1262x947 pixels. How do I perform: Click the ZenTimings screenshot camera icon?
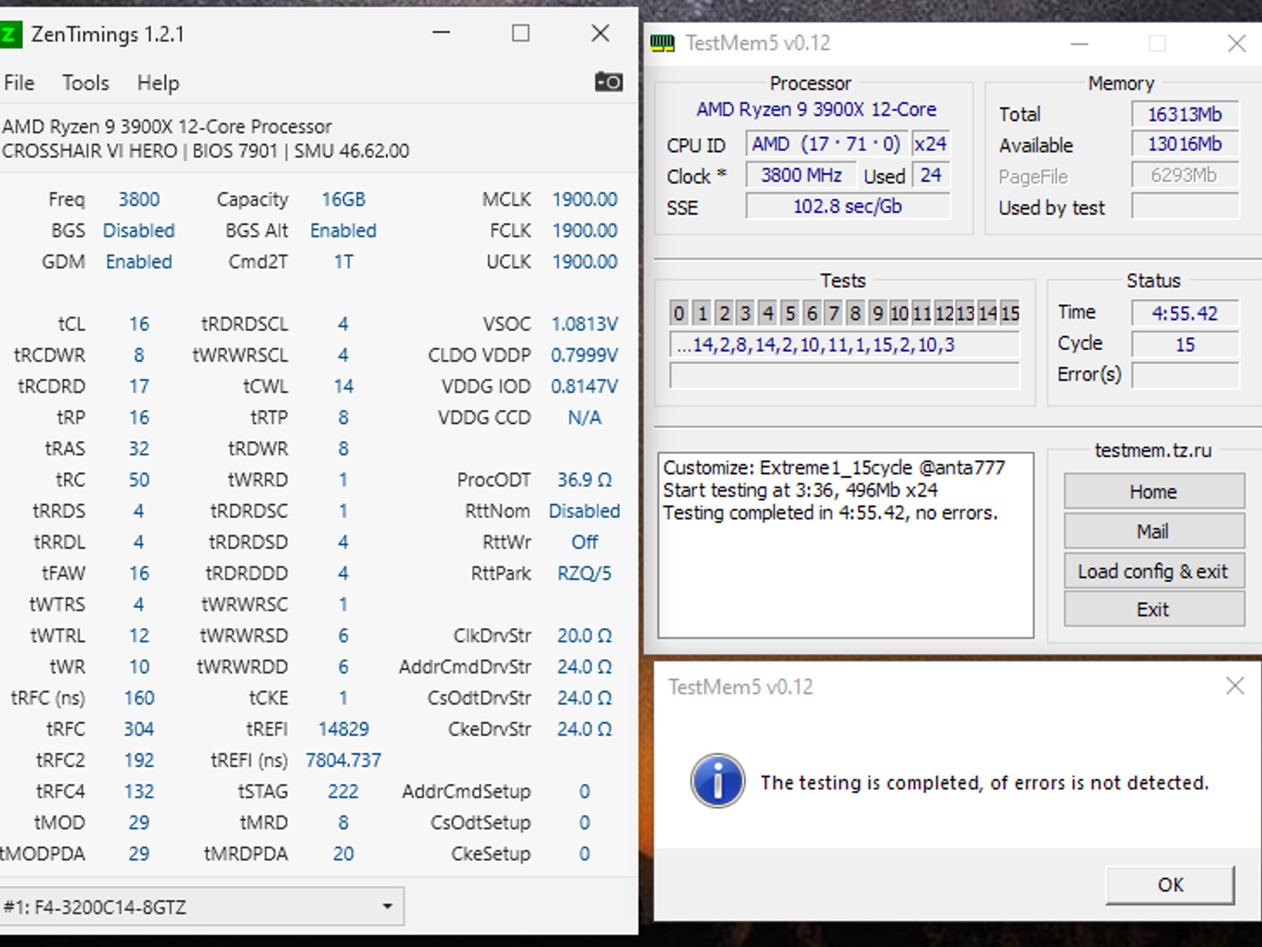(608, 82)
